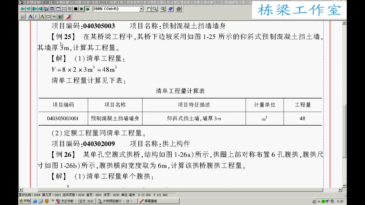Go to the next page with right arrow
This screenshot has width=365, height=205.
[x=29, y=9]
